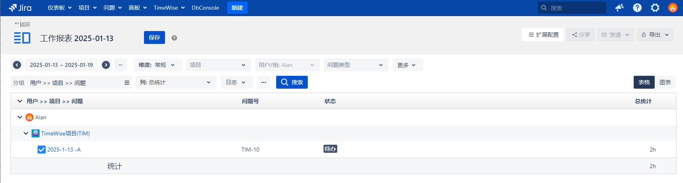Open the grouping list menu icon

[x=127, y=83]
